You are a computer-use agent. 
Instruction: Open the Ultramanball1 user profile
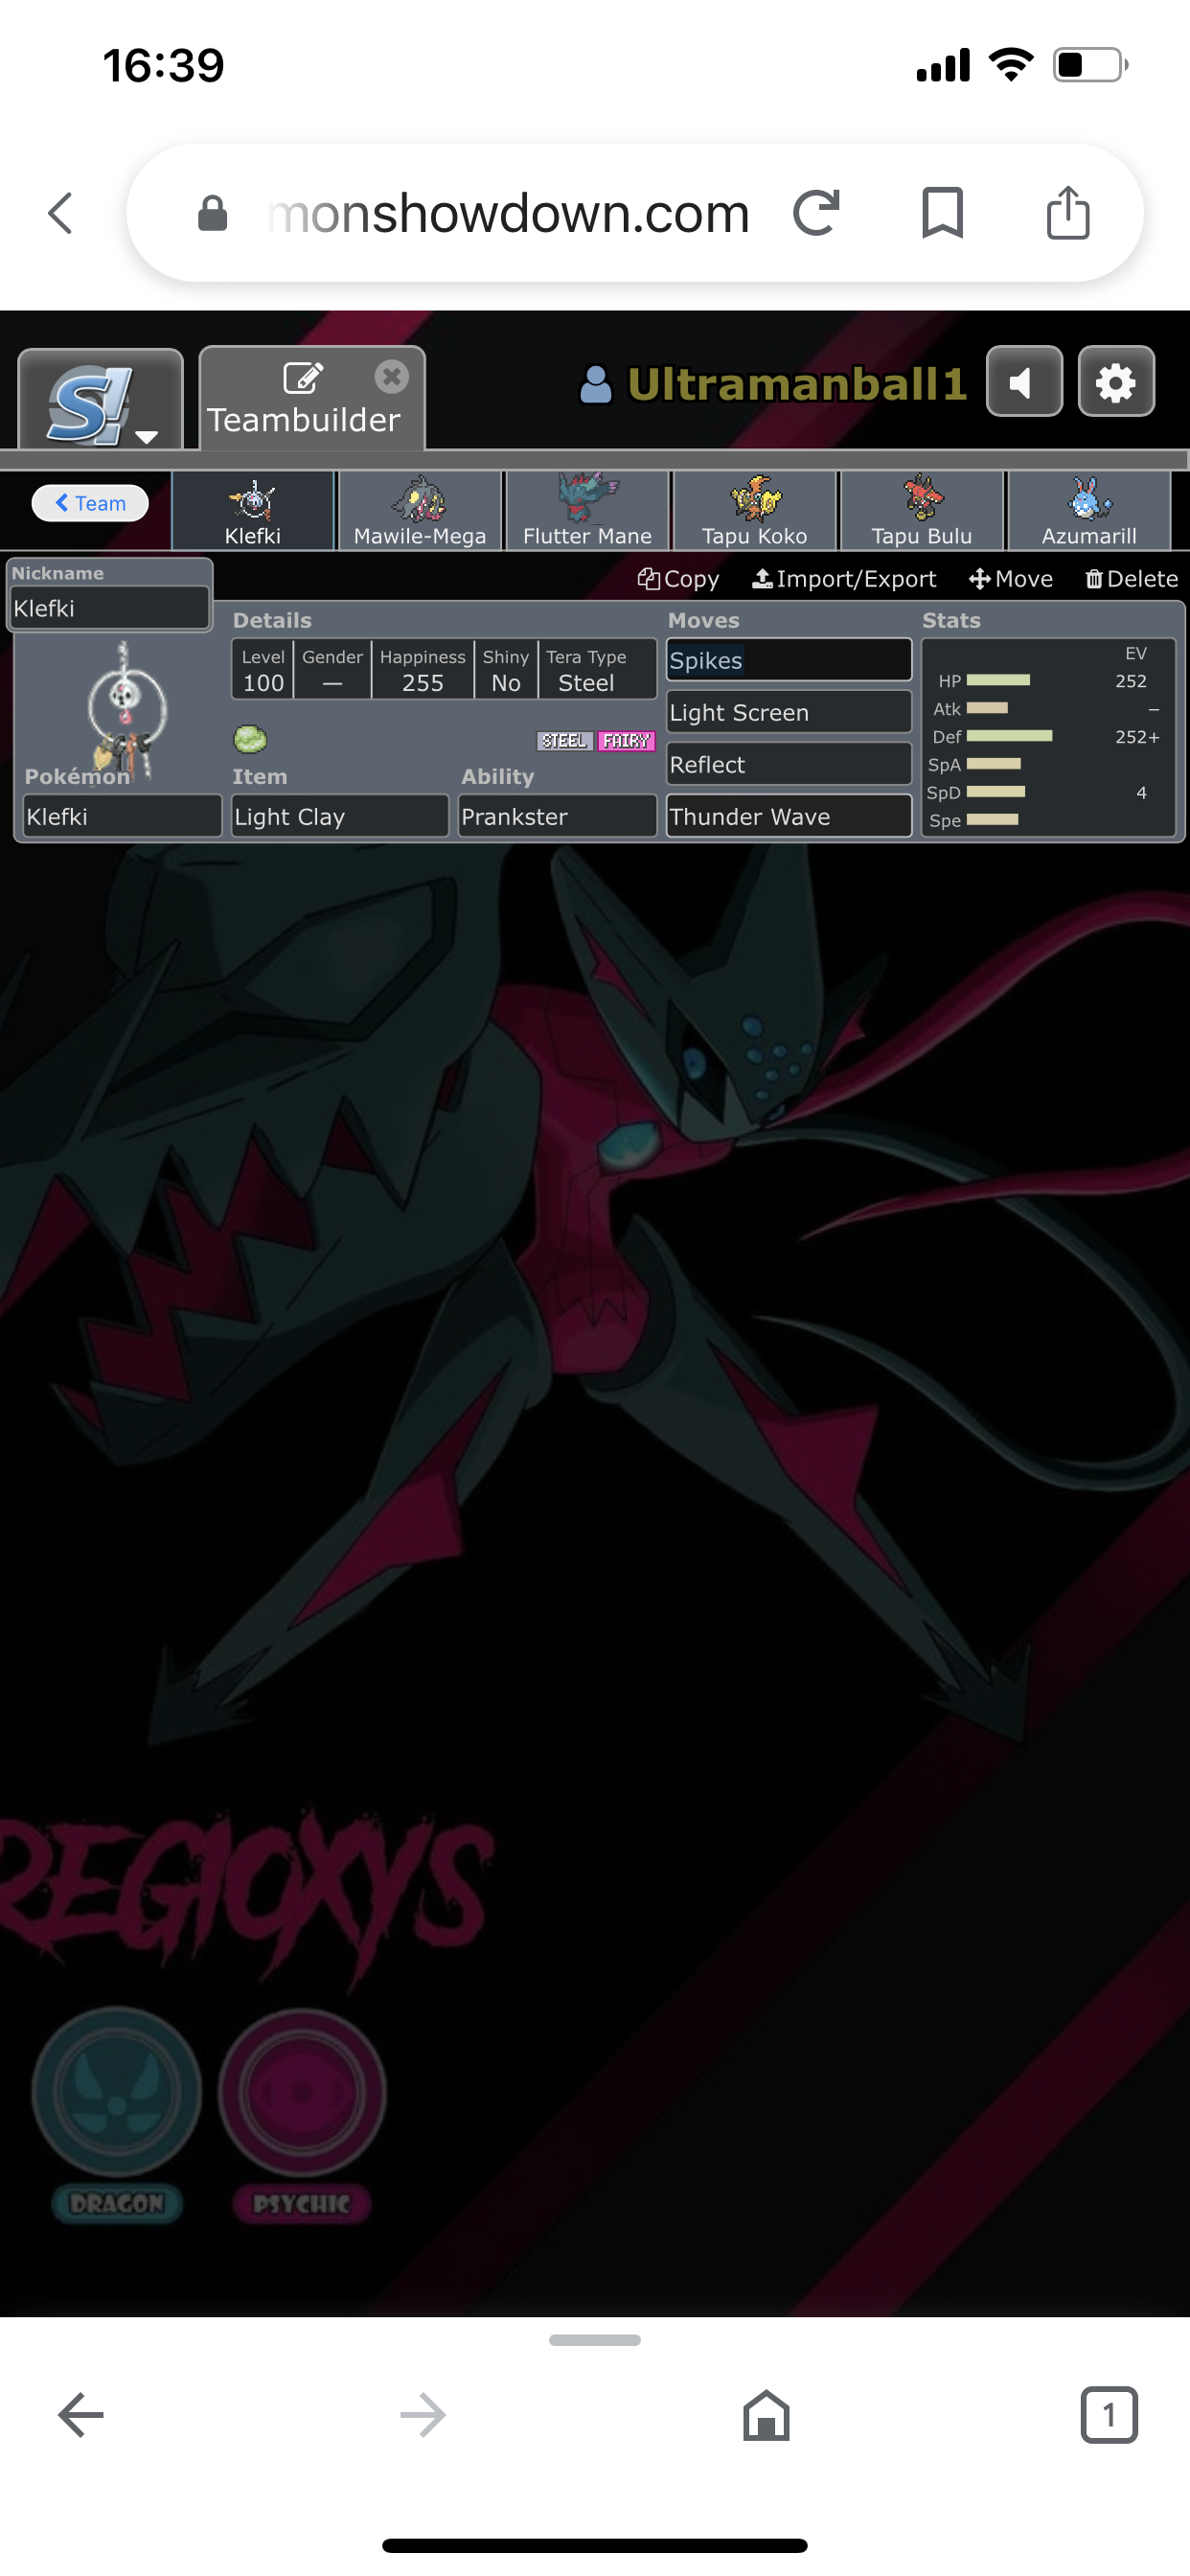click(x=773, y=384)
